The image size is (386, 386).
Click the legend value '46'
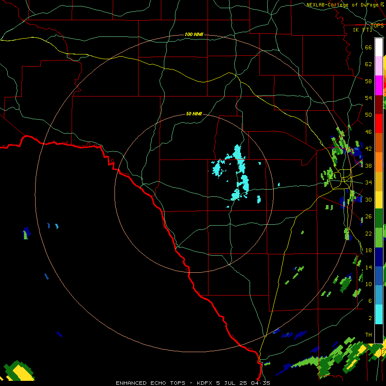[x=368, y=132]
